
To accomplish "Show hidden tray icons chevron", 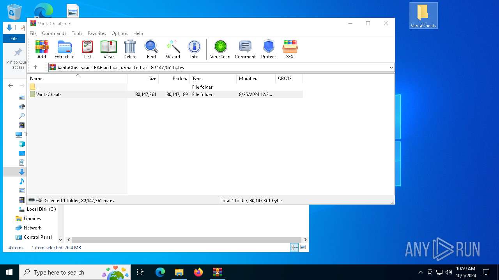I will (420, 272).
